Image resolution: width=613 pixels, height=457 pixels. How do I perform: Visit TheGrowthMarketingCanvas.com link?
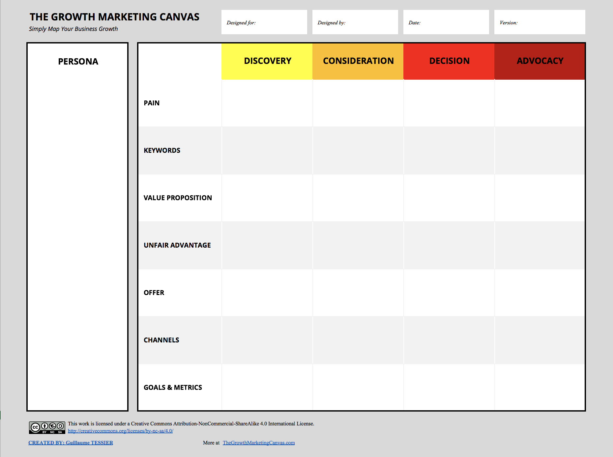point(258,443)
